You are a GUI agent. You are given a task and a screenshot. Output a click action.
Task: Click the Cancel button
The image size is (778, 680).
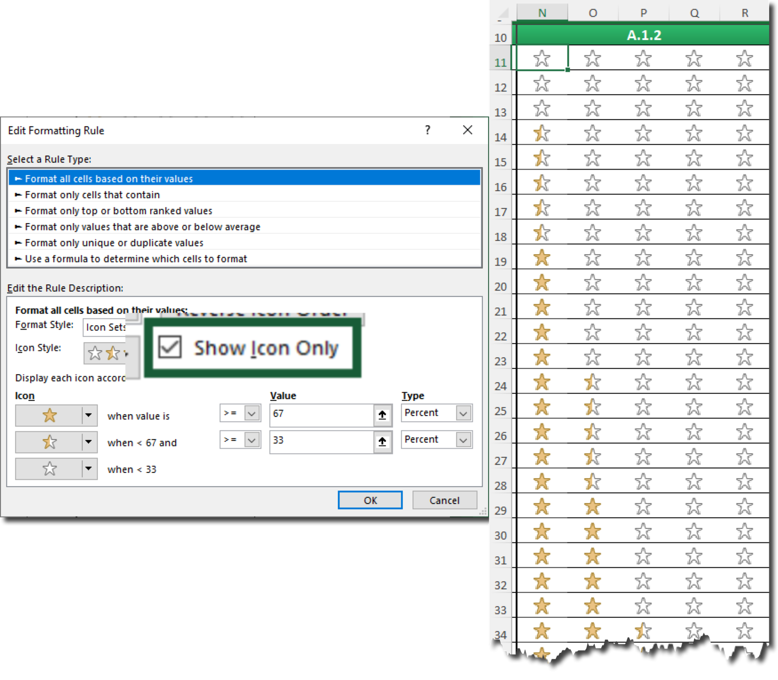coord(444,500)
